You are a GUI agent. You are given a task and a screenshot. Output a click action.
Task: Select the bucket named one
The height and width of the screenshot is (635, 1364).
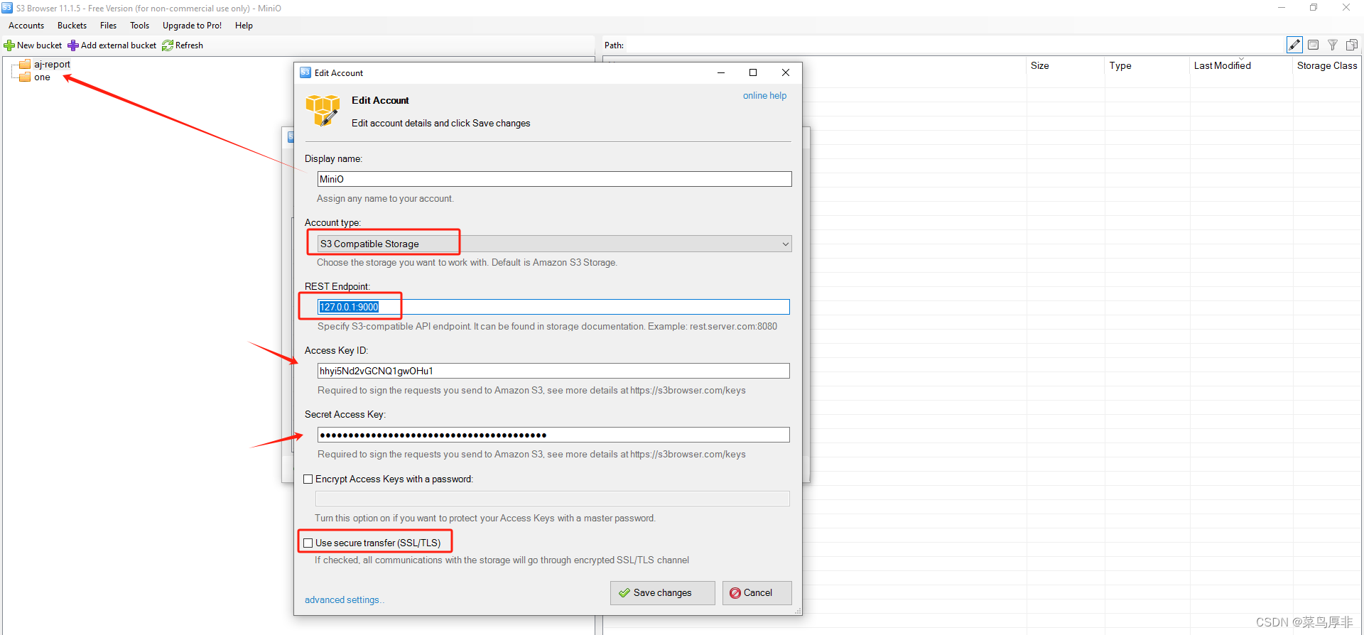click(41, 77)
